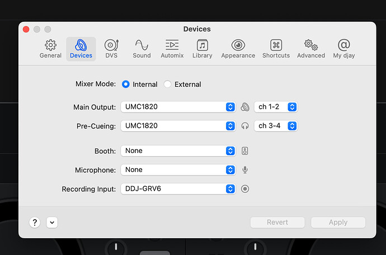The height and width of the screenshot is (255, 386).
Task: Change Main Output channel from ch 1-2
Action: (x=275, y=107)
